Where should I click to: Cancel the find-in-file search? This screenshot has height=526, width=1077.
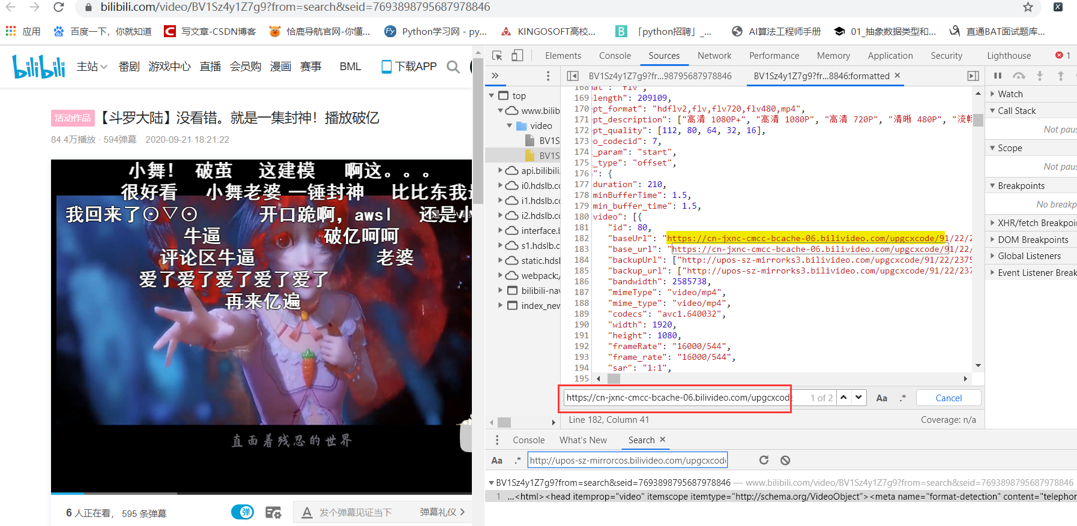(949, 398)
